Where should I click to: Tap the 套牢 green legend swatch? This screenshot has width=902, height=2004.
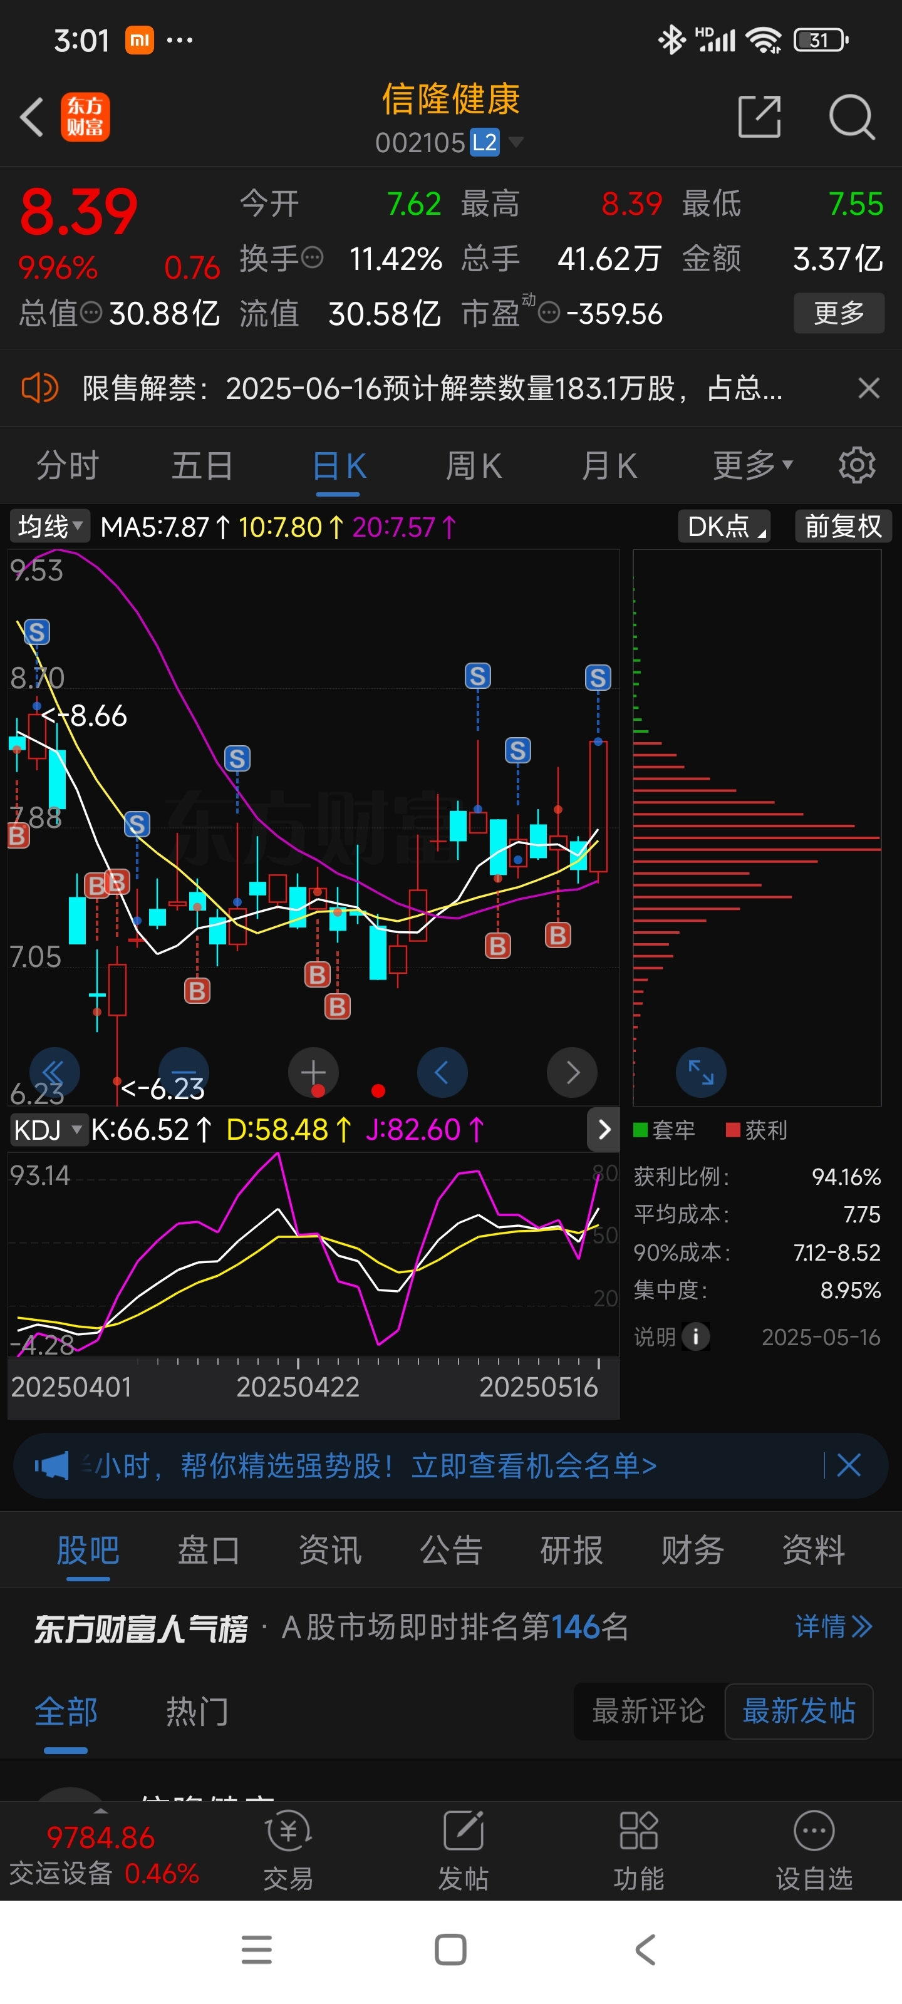click(x=641, y=1130)
